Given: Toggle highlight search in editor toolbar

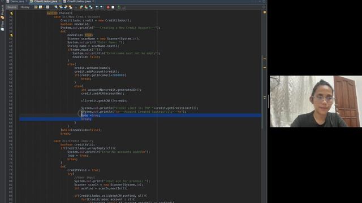Looking at the screenshot, I should click(x=70, y=7).
